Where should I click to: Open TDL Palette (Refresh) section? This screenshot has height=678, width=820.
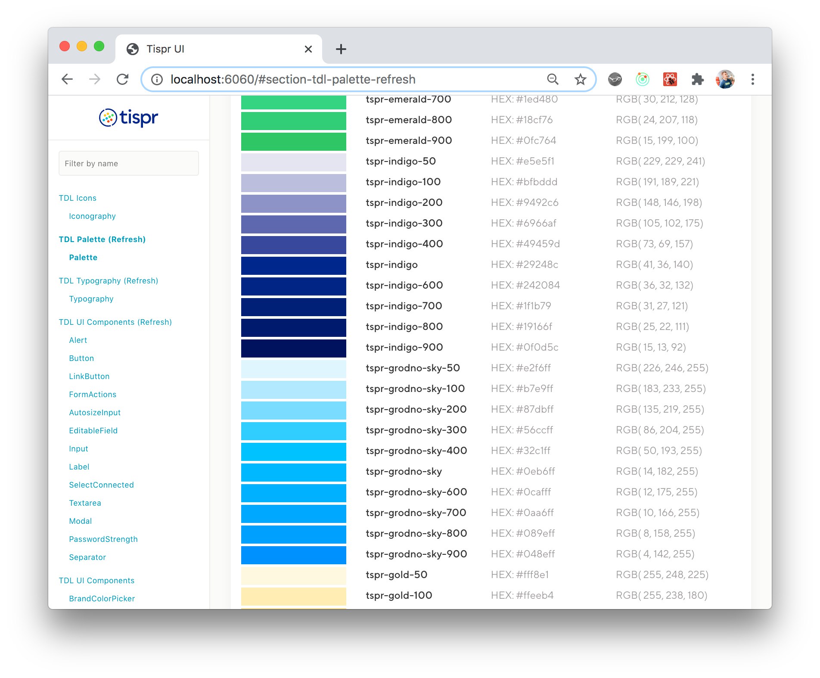click(x=102, y=239)
